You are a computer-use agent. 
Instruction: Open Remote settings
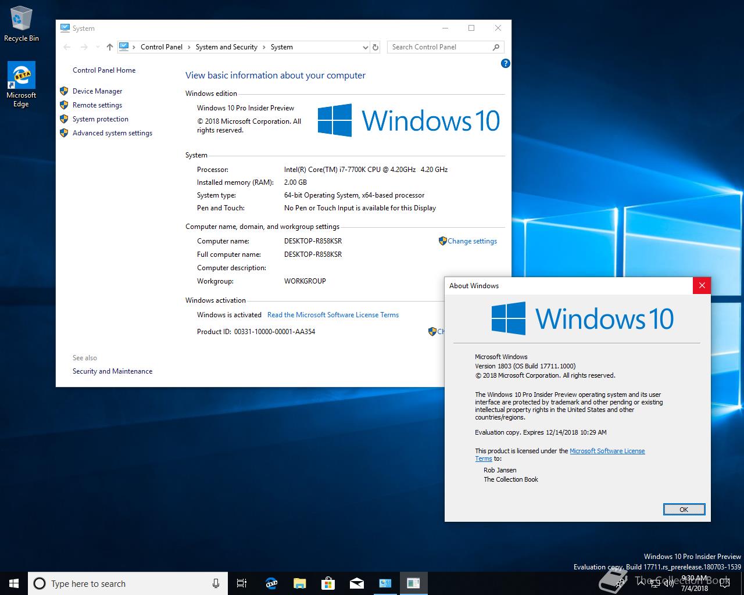(x=97, y=105)
